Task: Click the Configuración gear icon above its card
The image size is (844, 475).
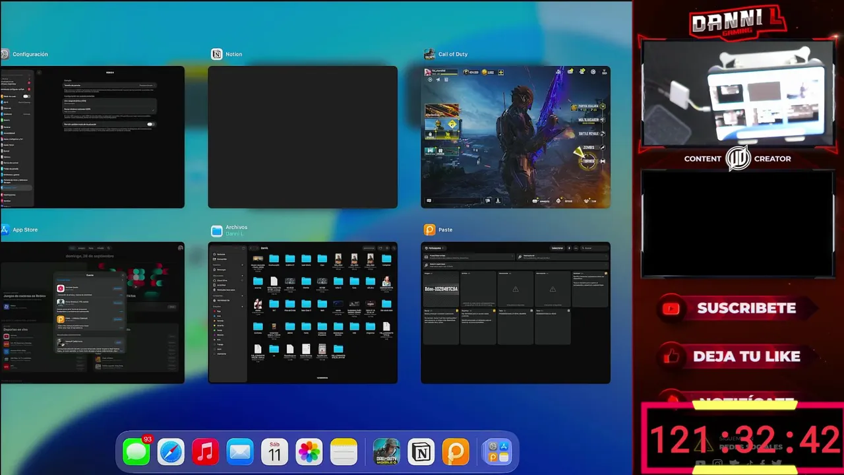Action: pos(4,54)
